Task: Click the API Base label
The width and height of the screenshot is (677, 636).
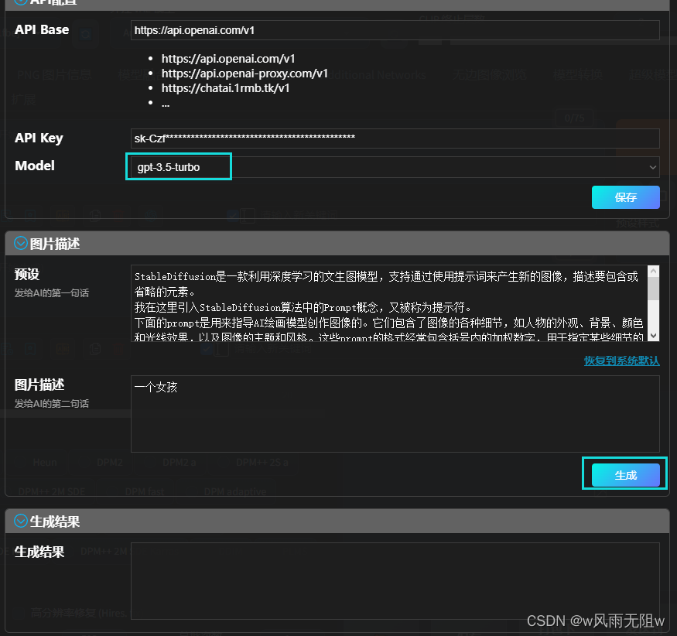Action: (x=42, y=29)
